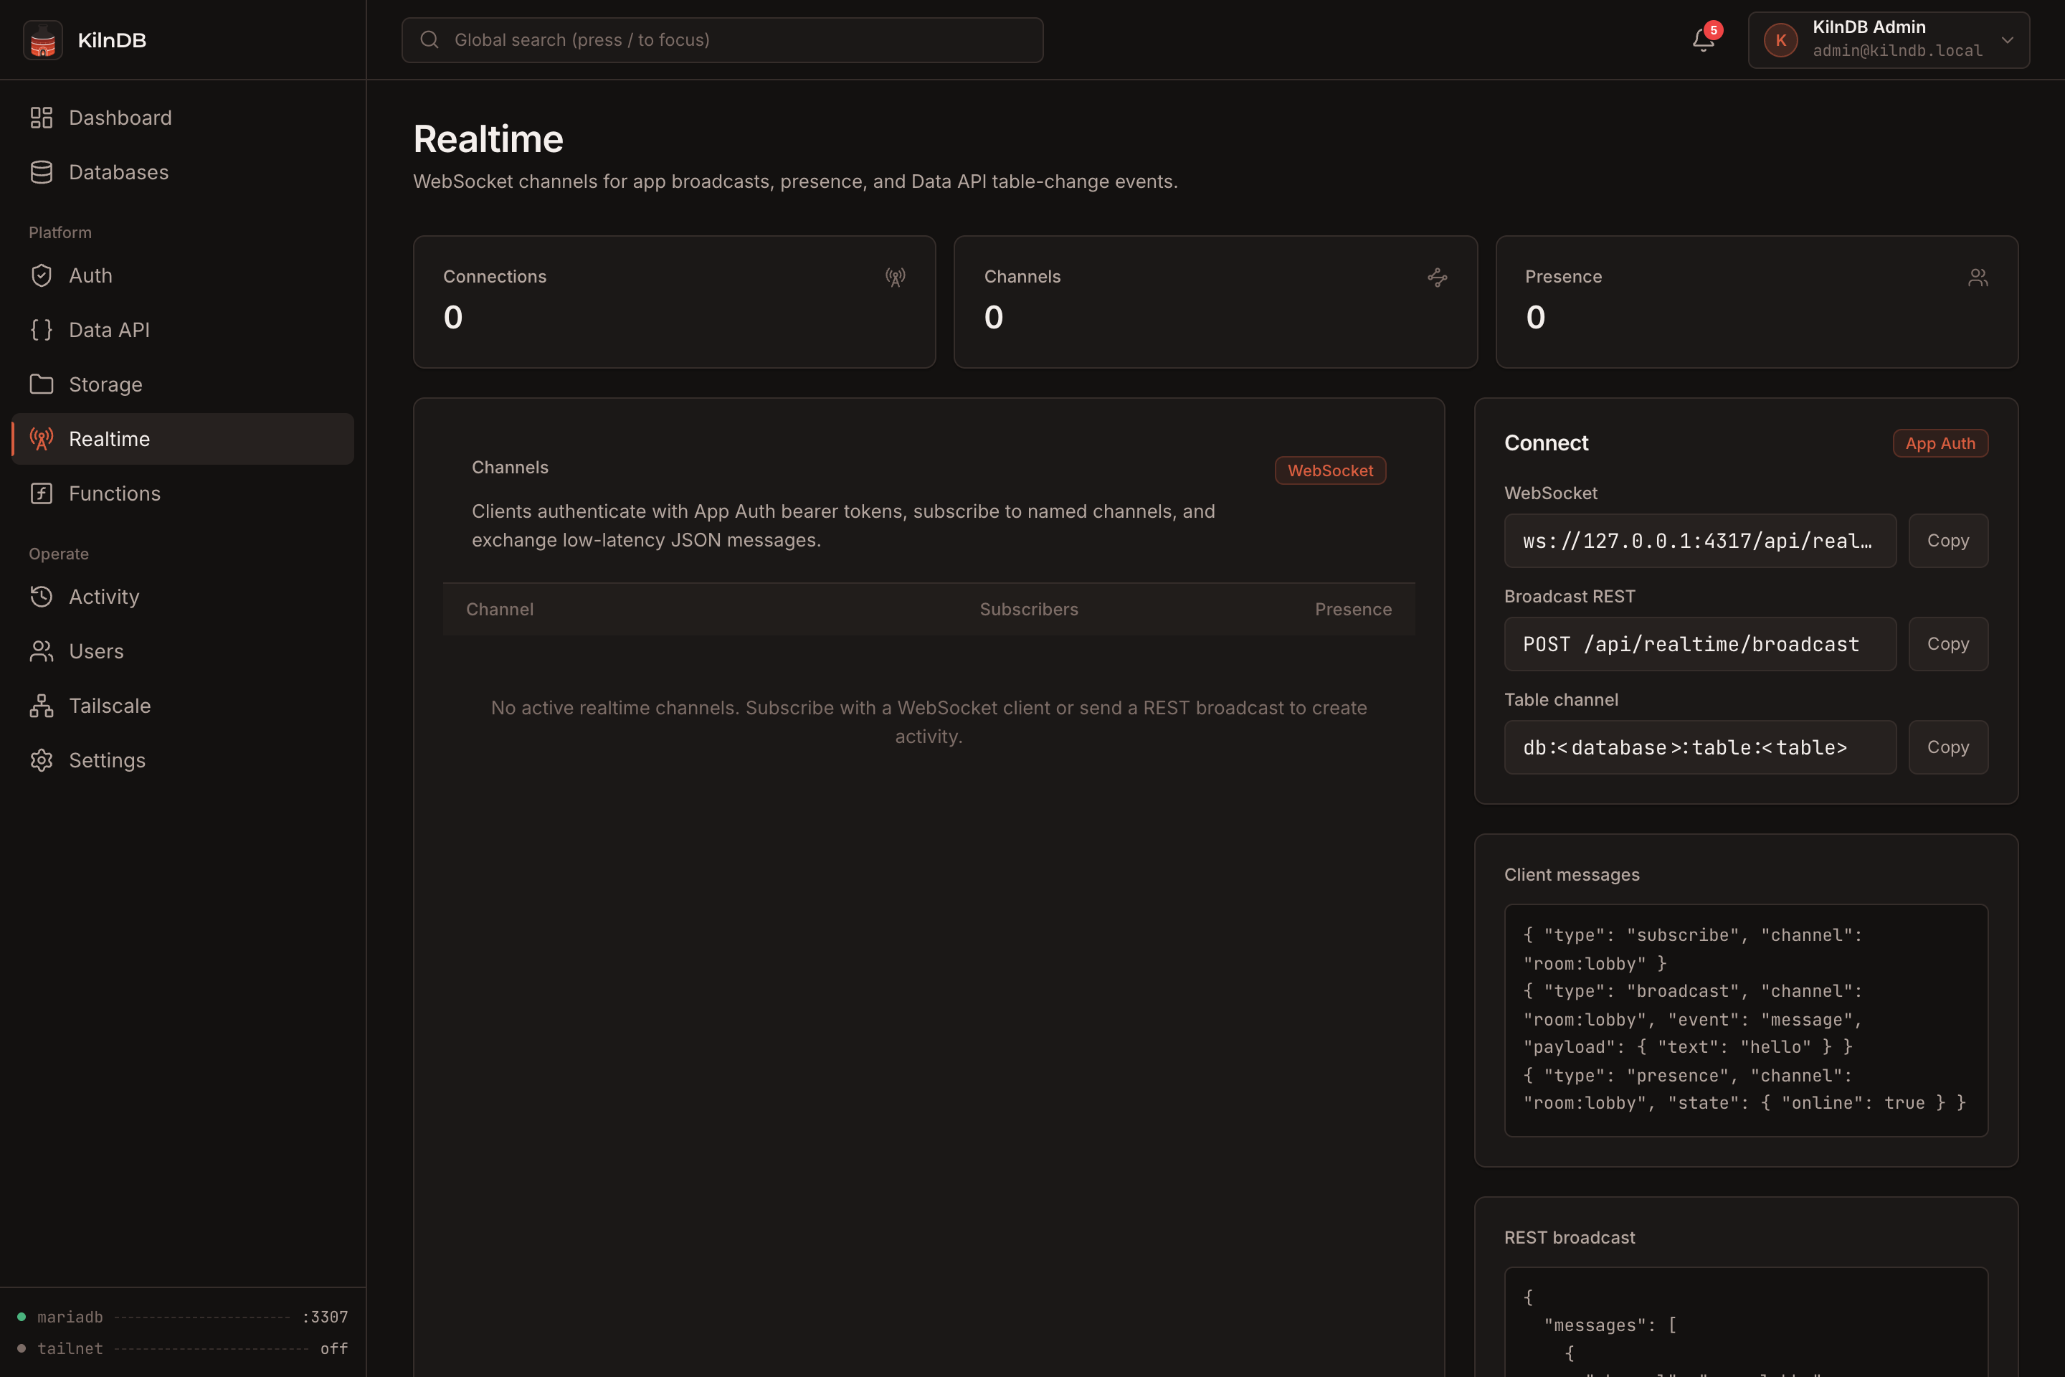Open the notifications bell
Image resolution: width=2065 pixels, height=1377 pixels.
(1704, 40)
